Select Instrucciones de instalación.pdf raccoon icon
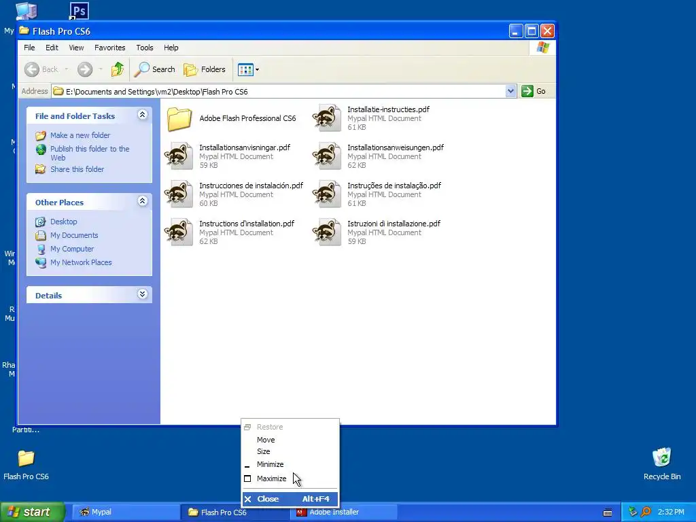 coord(179,194)
